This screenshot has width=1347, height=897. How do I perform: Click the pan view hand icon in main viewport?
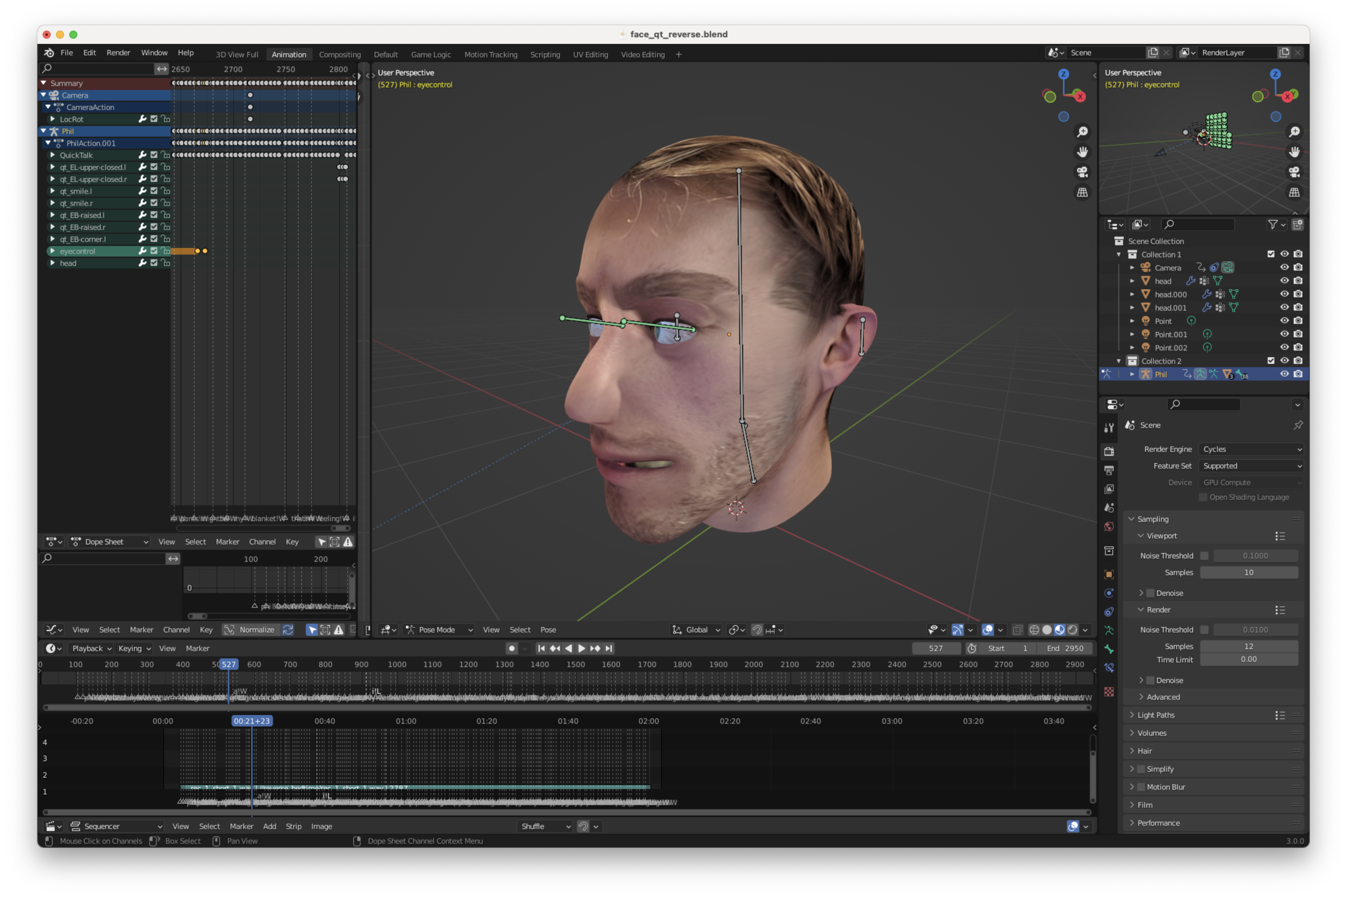coord(1082,152)
